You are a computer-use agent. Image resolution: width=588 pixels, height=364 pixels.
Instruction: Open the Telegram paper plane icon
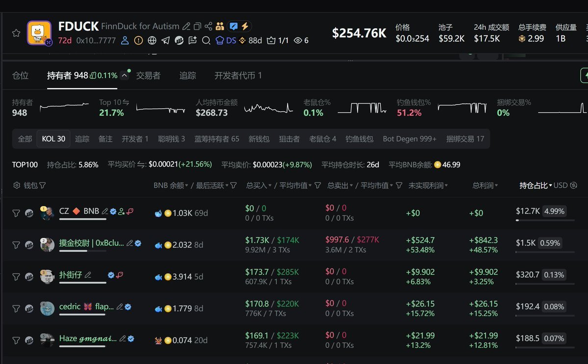[x=166, y=40]
